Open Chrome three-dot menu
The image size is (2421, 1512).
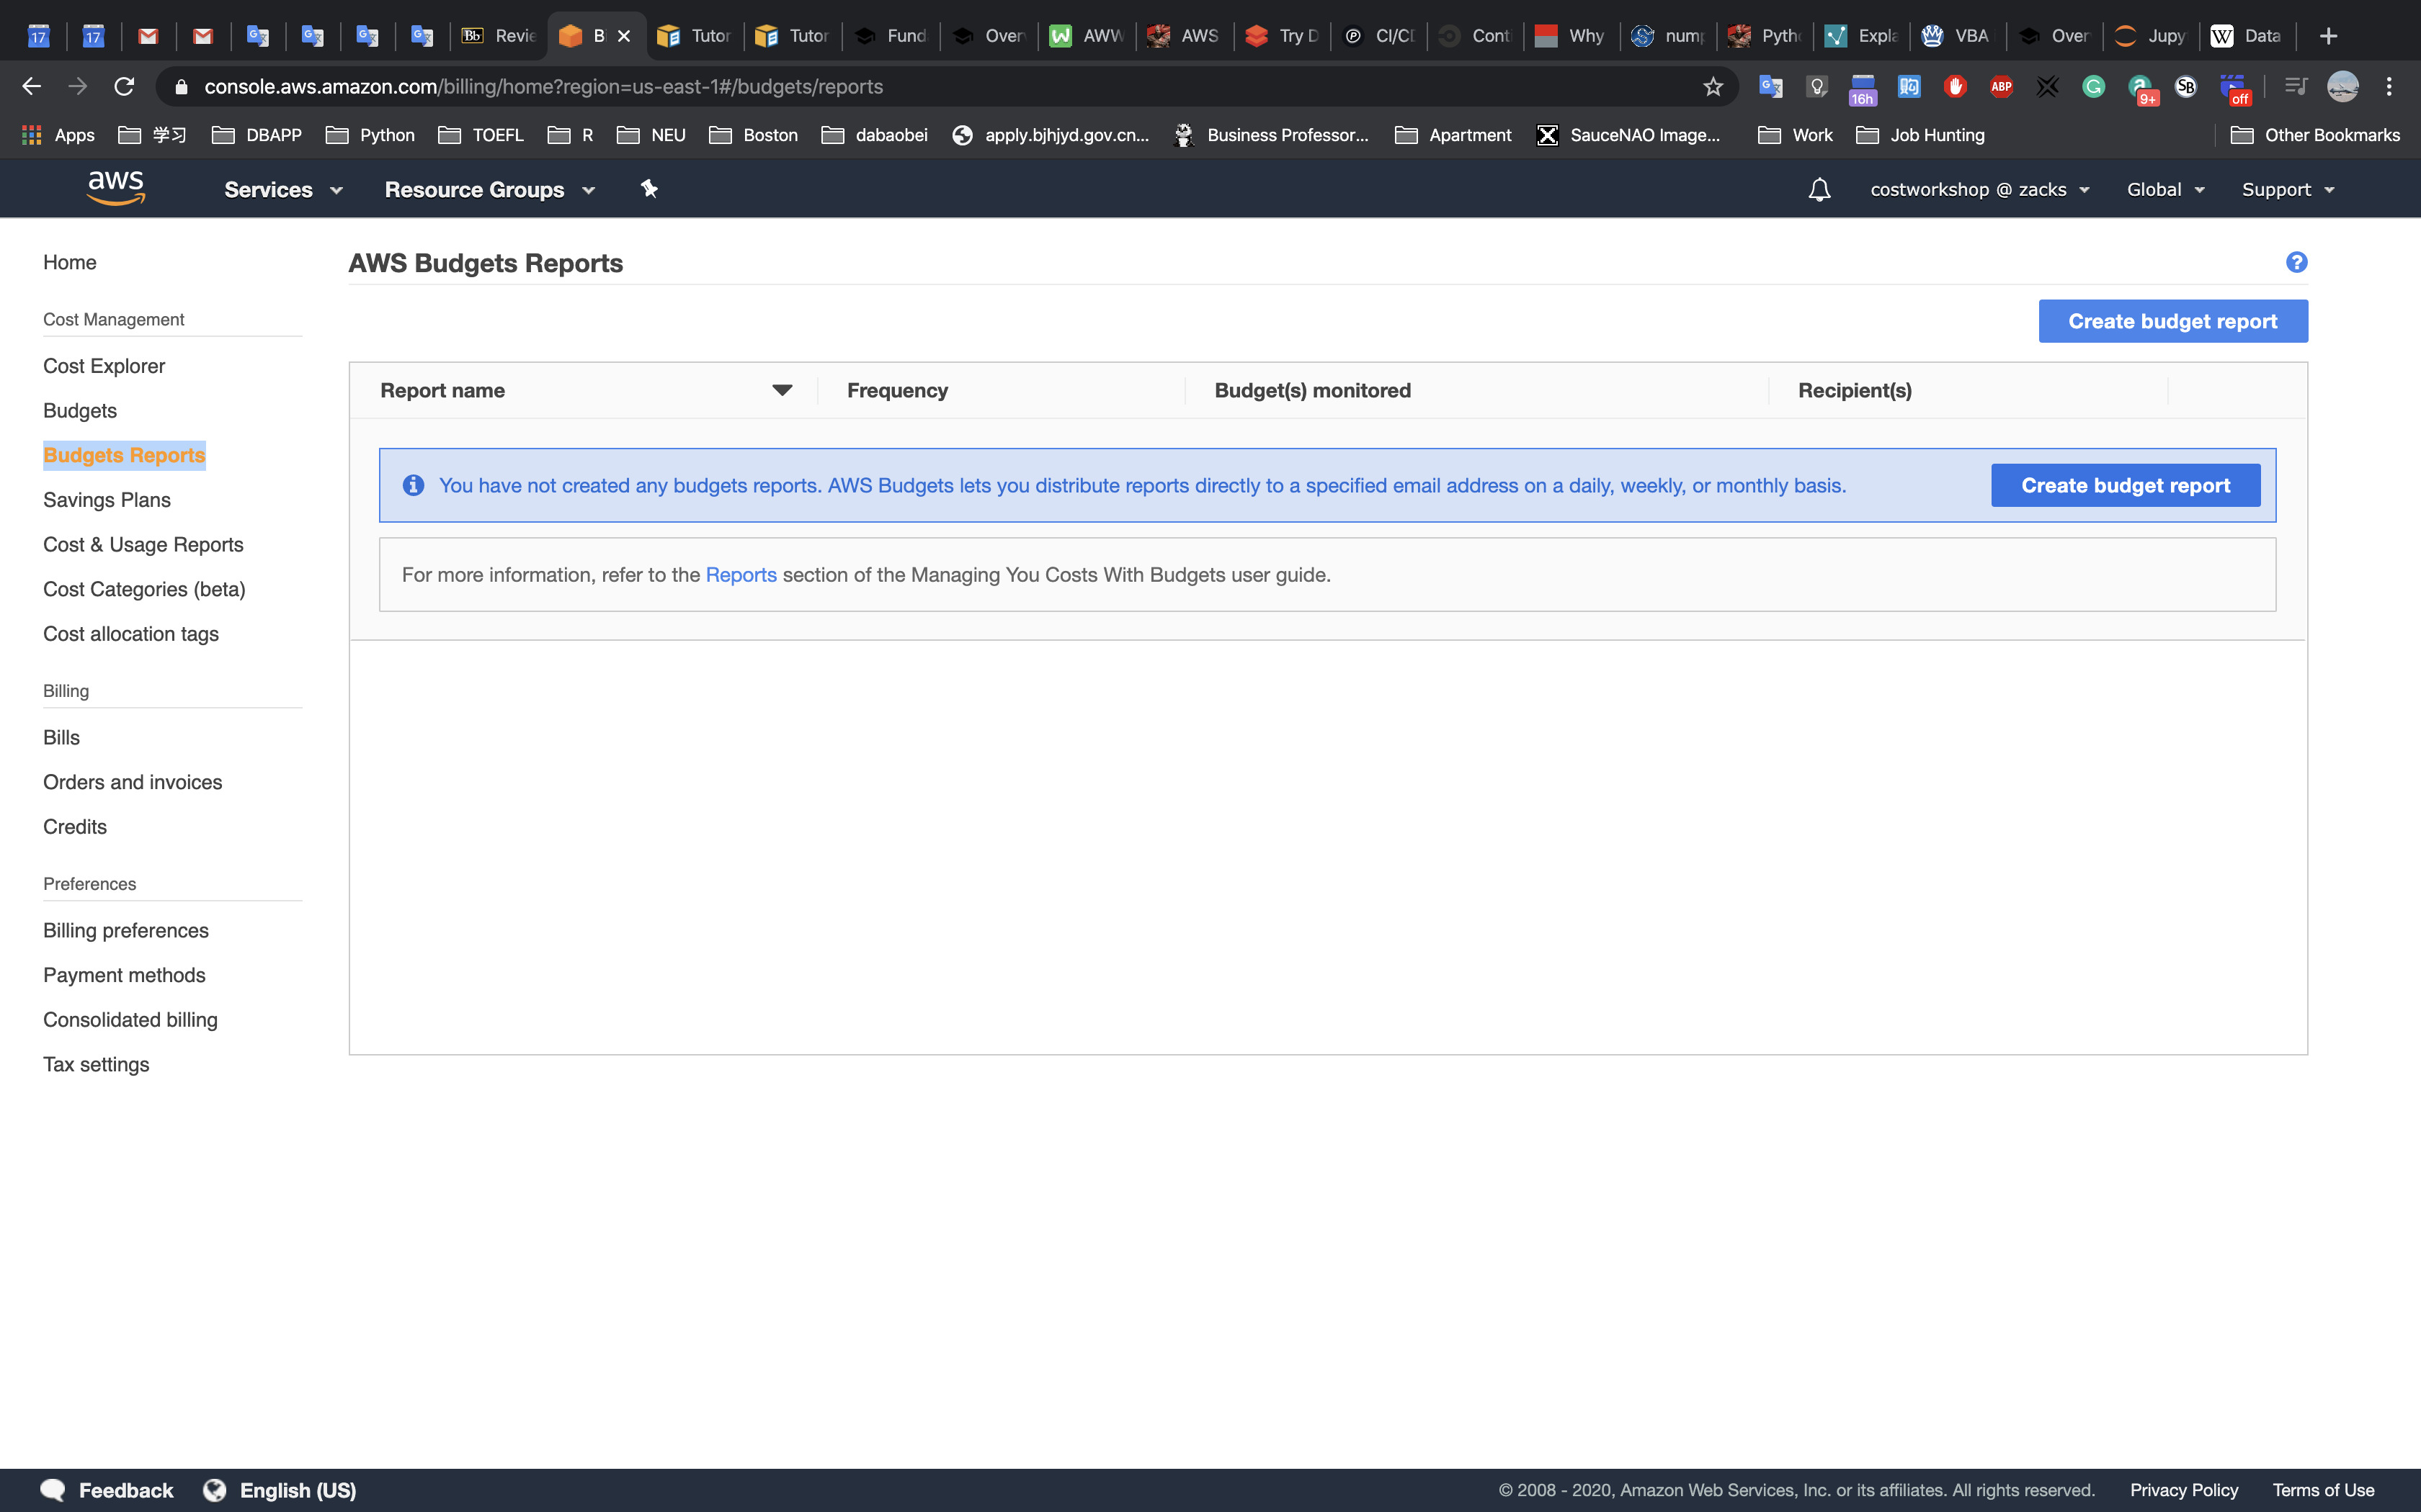(x=2389, y=87)
